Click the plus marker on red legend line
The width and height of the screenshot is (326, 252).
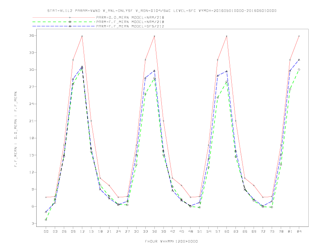[70, 18]
